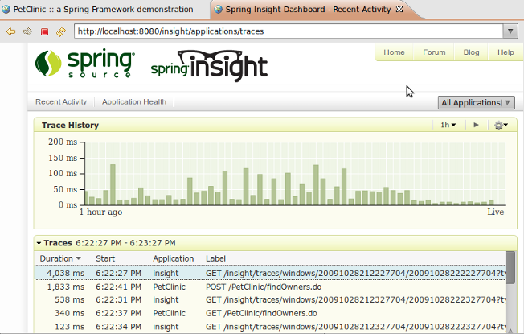Sort traces by the Label column header
This screenshot has width=524, height=334.
[x=215, y=258]
